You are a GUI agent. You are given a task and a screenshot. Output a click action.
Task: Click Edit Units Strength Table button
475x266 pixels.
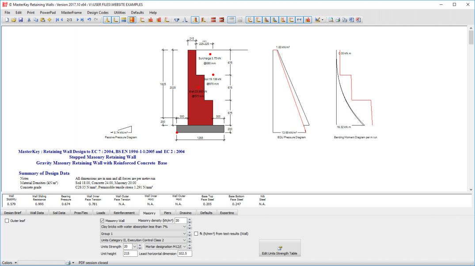[280, 248]
